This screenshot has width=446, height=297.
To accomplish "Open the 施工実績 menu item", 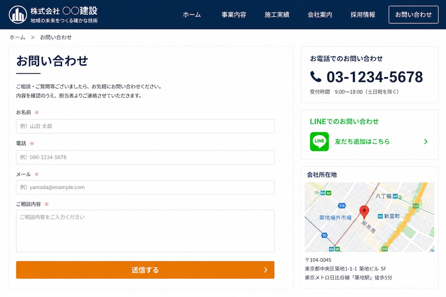I will [x=277, y=15].
